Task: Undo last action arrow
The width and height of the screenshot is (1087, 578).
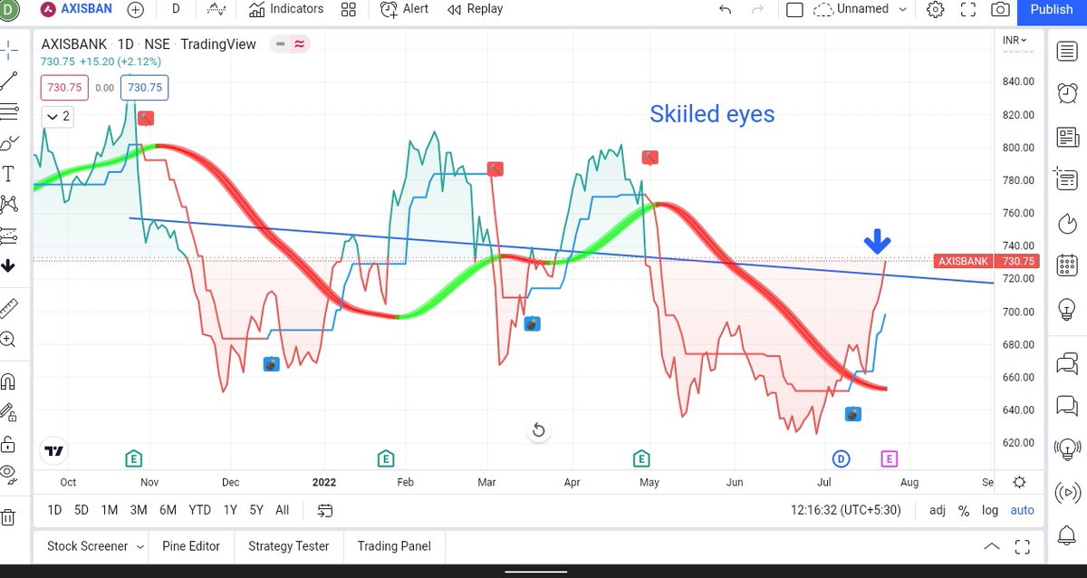Action: [x=725, y=10]
